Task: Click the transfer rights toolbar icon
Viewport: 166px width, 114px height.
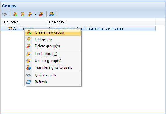Action: point(52,14)
